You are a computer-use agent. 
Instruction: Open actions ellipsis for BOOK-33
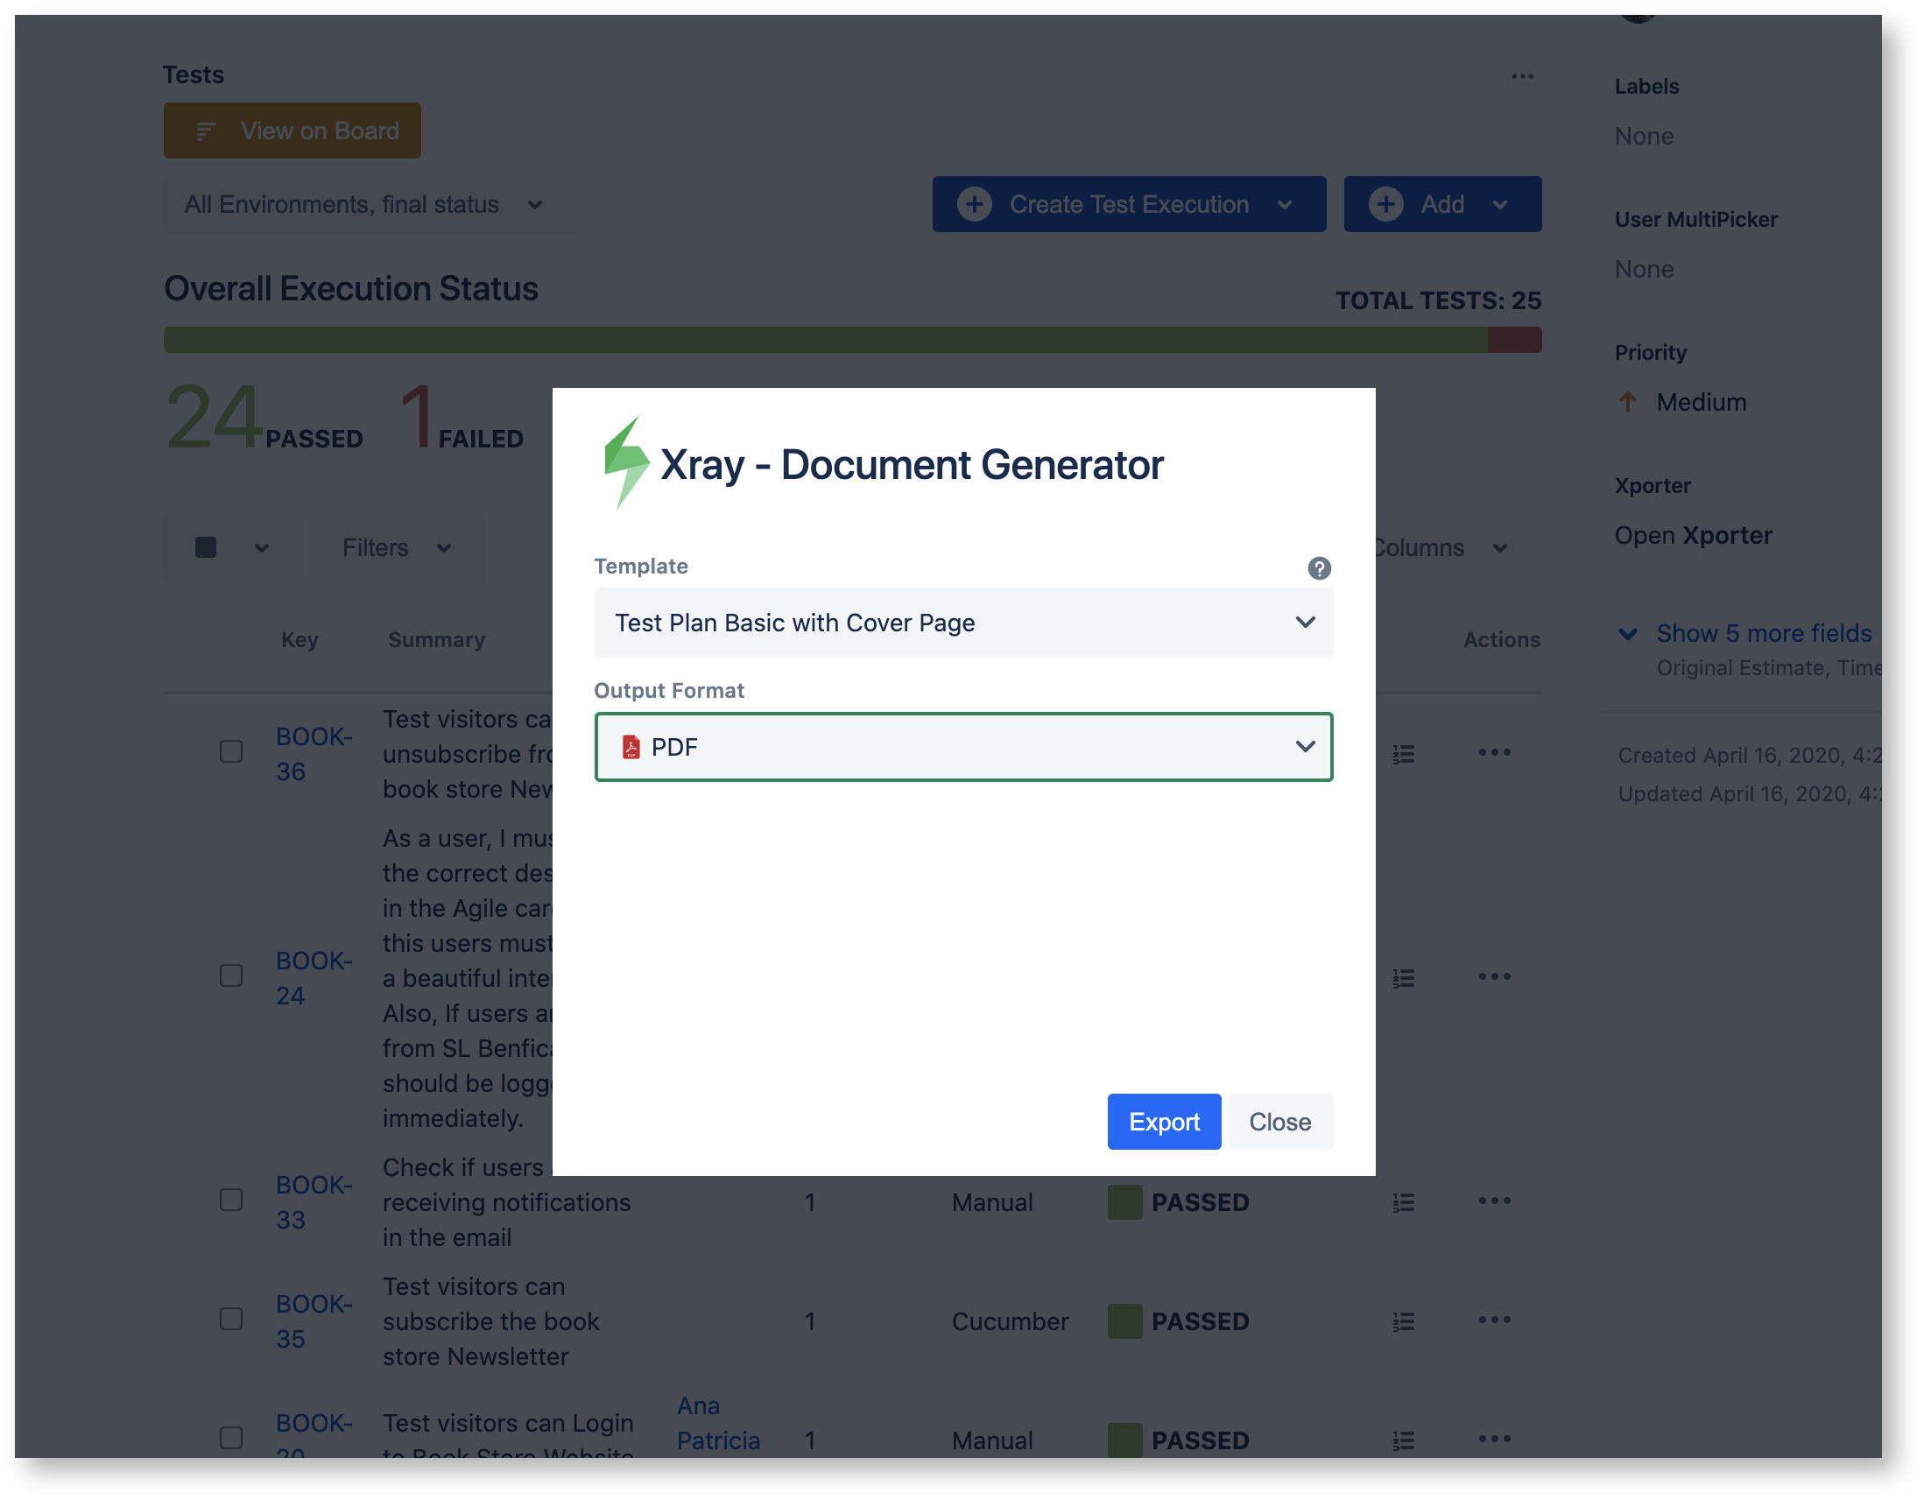(1494, 1201)
